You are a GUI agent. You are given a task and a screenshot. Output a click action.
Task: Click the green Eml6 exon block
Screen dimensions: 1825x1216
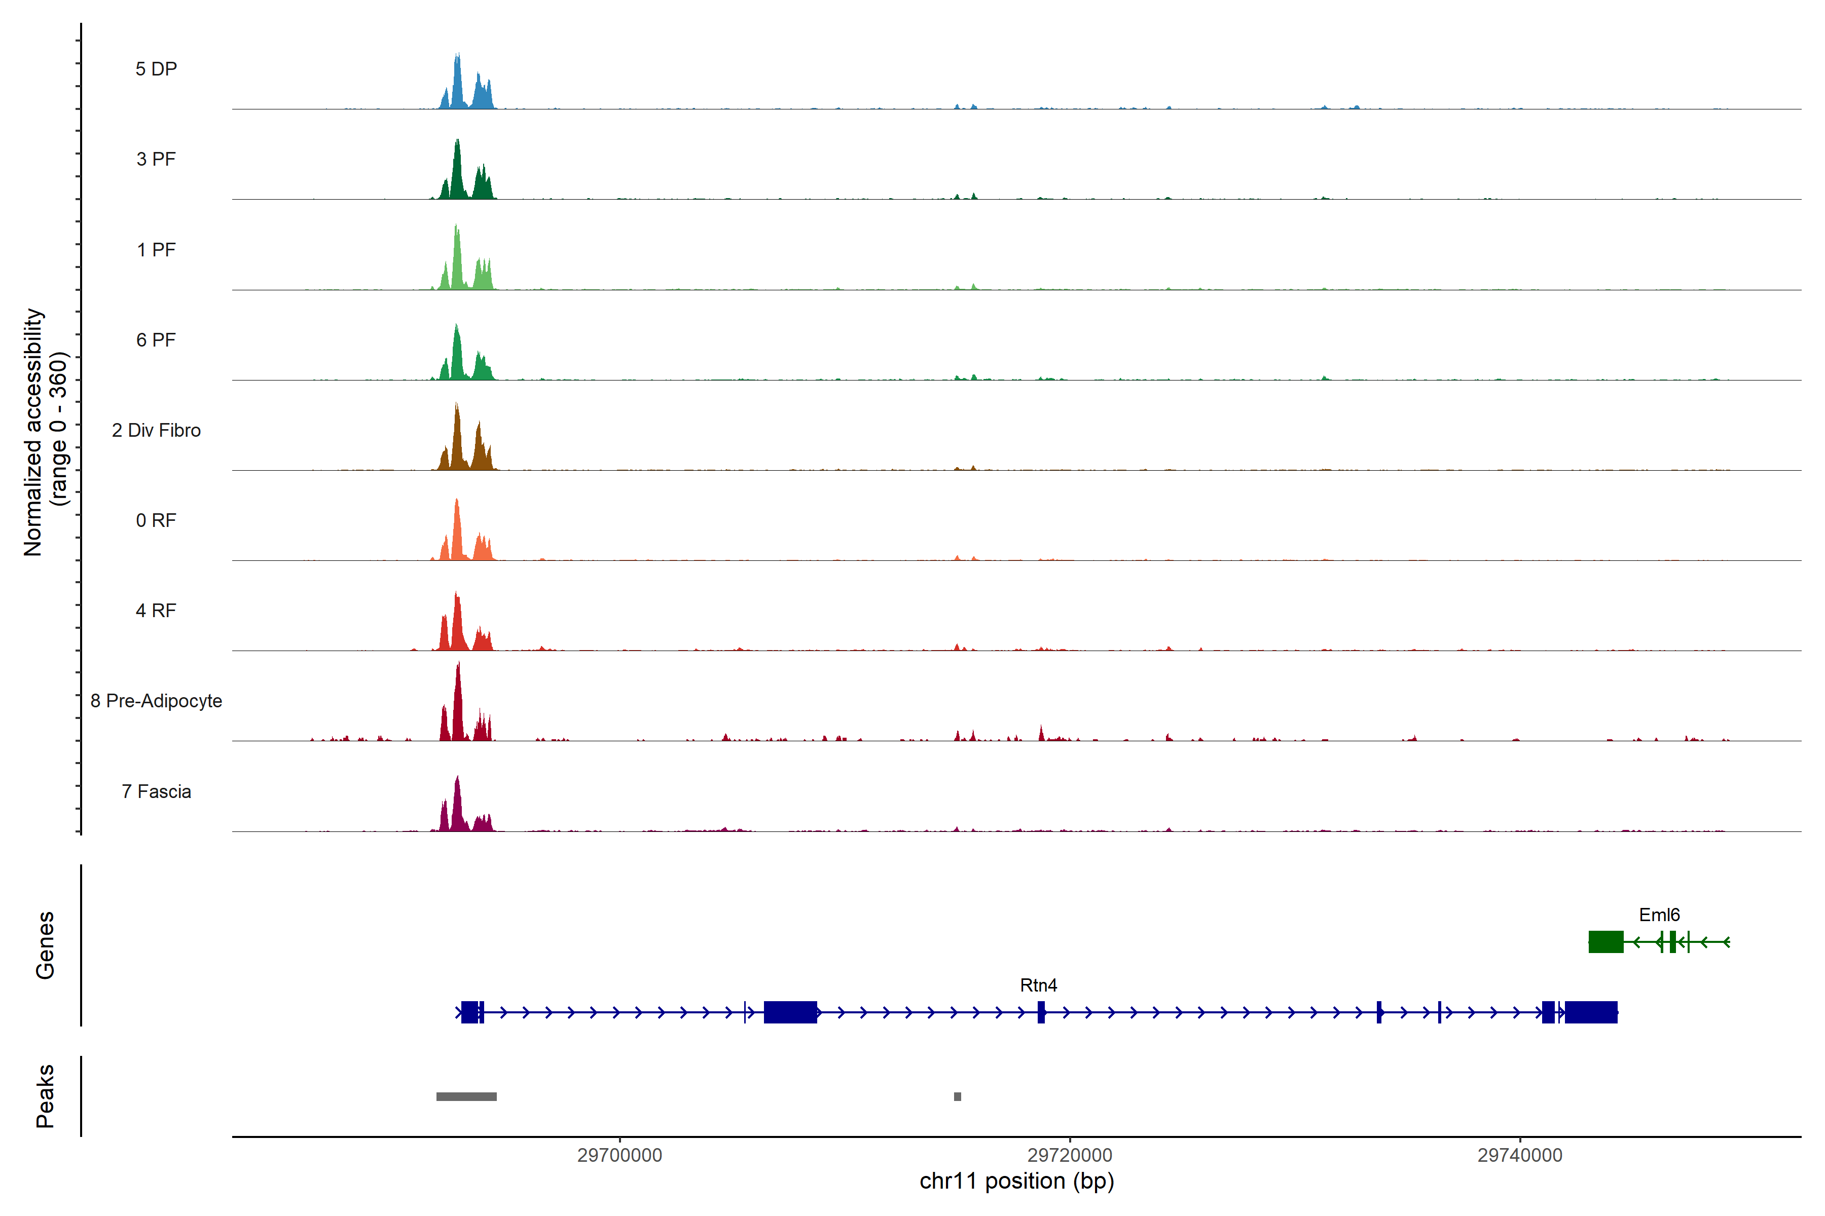tap(1605, 942)
